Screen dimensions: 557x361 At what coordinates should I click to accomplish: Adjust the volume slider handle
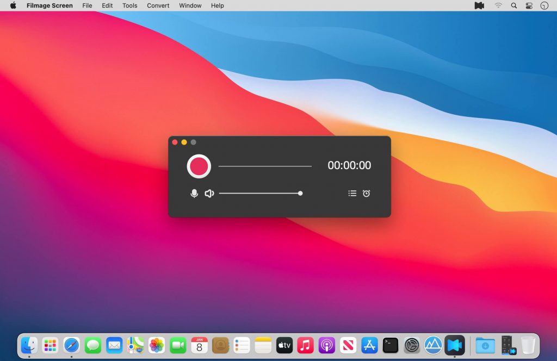pyautogui.click(x=300, y=193)
